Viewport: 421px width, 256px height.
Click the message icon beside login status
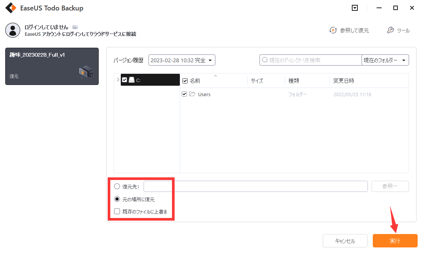[75, 27]
